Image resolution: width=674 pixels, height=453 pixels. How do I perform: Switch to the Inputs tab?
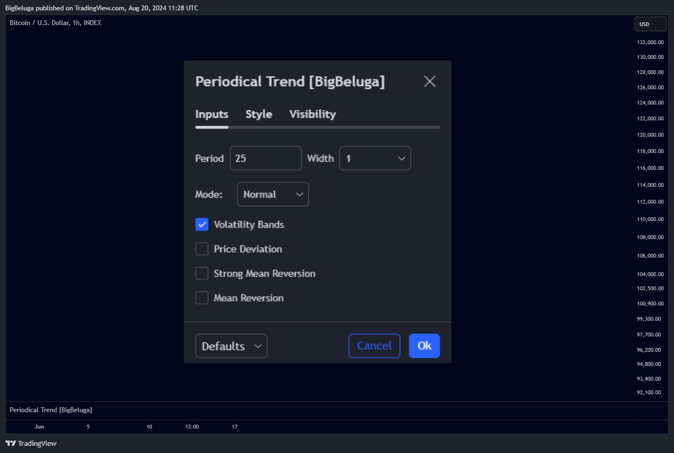(211, 114)
